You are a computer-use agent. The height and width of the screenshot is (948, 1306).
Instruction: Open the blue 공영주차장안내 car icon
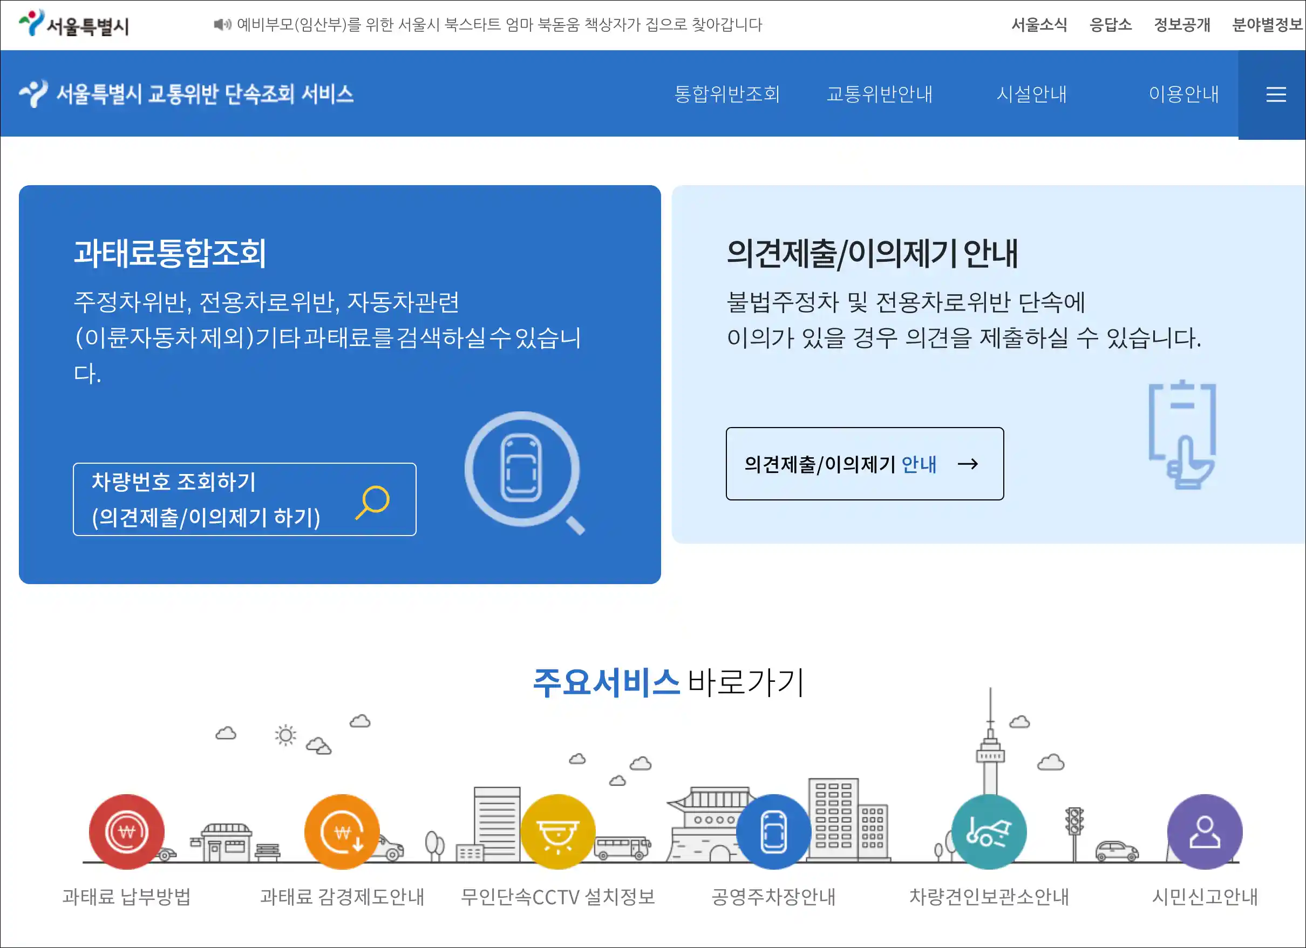773,832
